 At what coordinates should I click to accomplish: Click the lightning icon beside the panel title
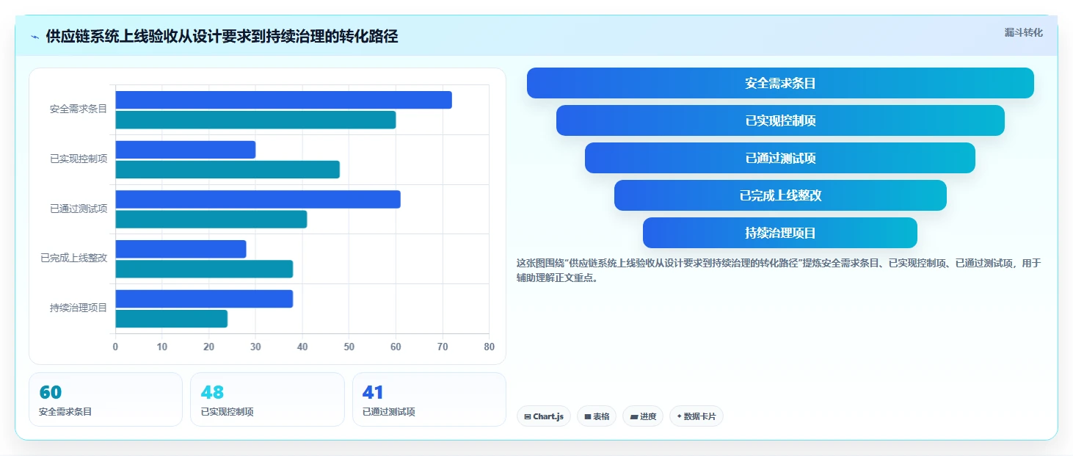tap(35, 37)
